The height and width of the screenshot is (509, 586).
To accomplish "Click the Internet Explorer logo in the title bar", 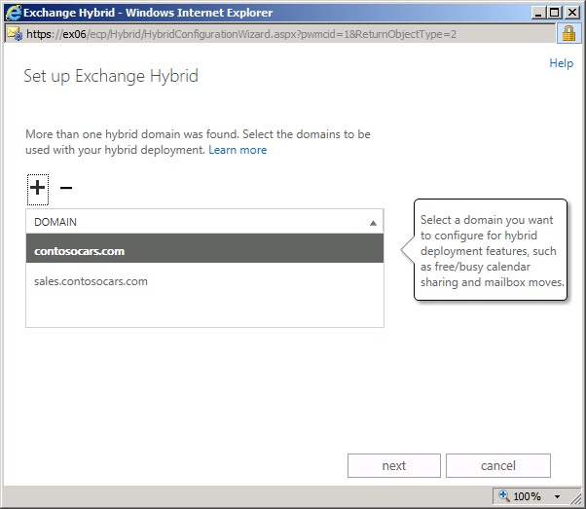I will point(13,13).
